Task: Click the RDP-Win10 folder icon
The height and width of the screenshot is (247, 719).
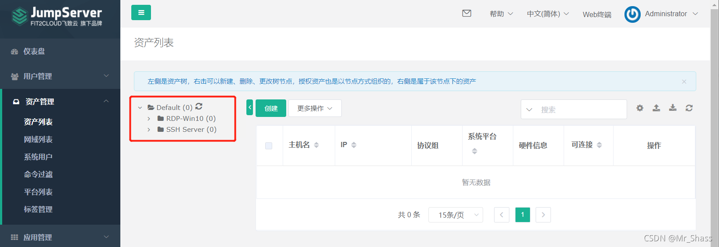Action: click(161, 118)
